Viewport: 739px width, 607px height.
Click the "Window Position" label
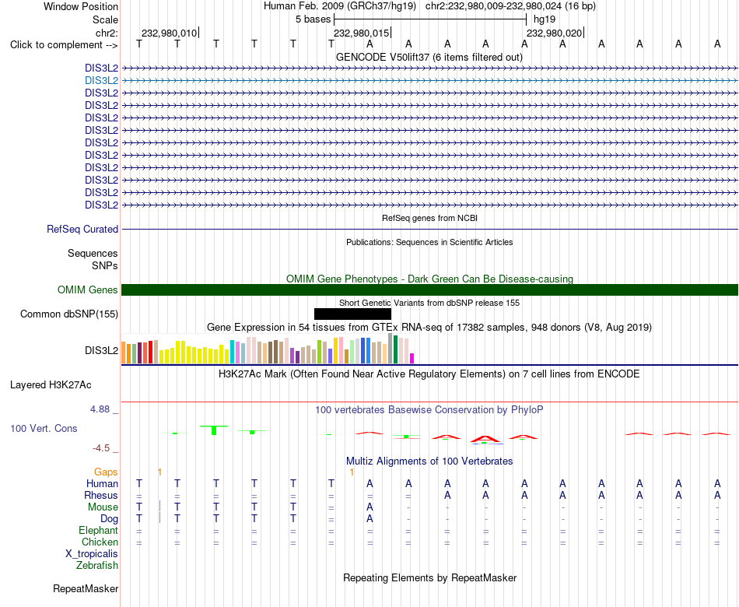[x=81, y=6]
